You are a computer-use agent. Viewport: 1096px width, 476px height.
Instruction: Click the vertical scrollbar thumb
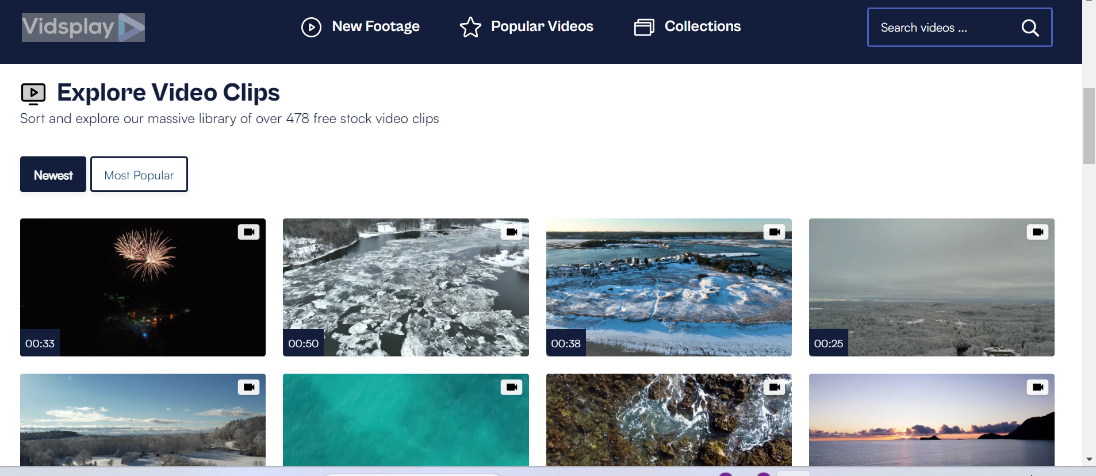pyautogui.click(x=1089, y=126)
